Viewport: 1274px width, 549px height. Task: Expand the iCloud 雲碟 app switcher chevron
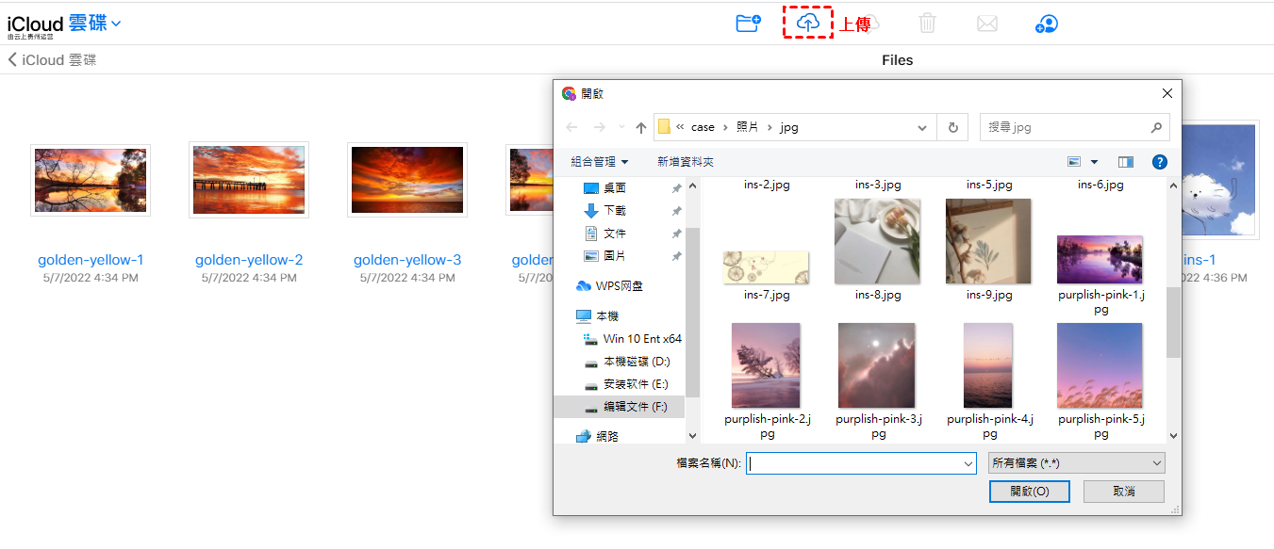(x=116, y=24)
